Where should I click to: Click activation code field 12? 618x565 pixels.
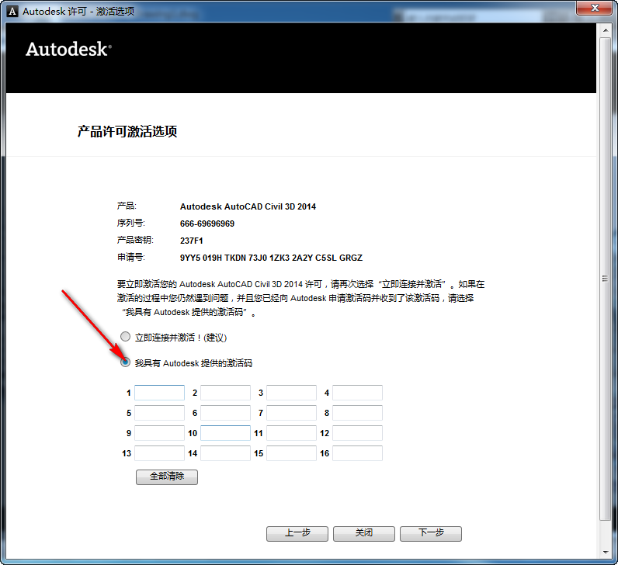click(357, 433)
